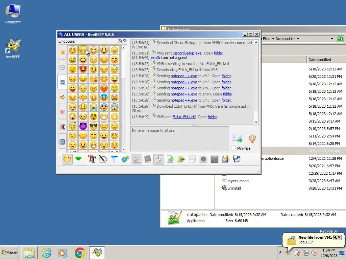Click the gray circle toolbar icon

[203, 159]
